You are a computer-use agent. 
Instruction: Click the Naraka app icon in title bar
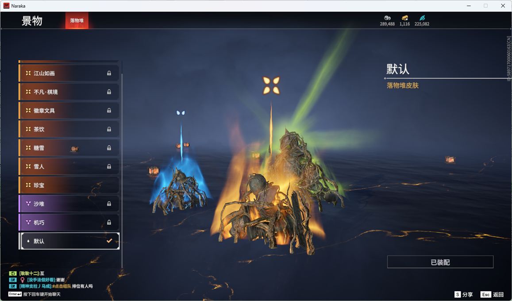(x=6, y=6)
